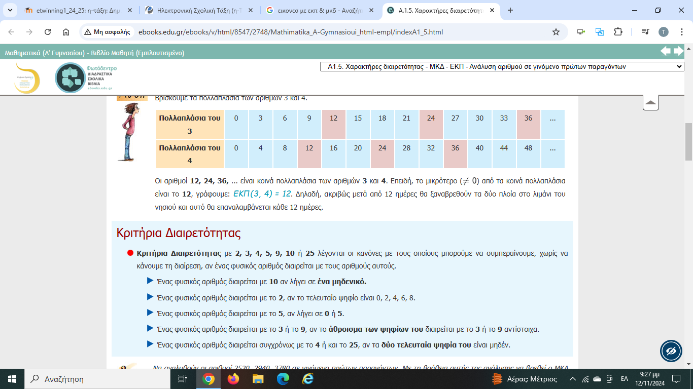The width and height of the screenshot is (693, 389).
Task: Open Internet Explorer from taskbar
Action: (307, 379)
